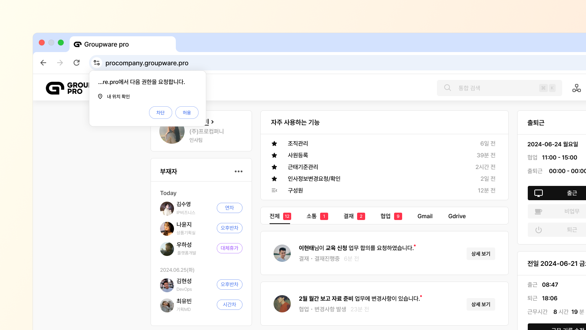
Task: Click the 08:47 clock-in time
Action: (550, 285)
